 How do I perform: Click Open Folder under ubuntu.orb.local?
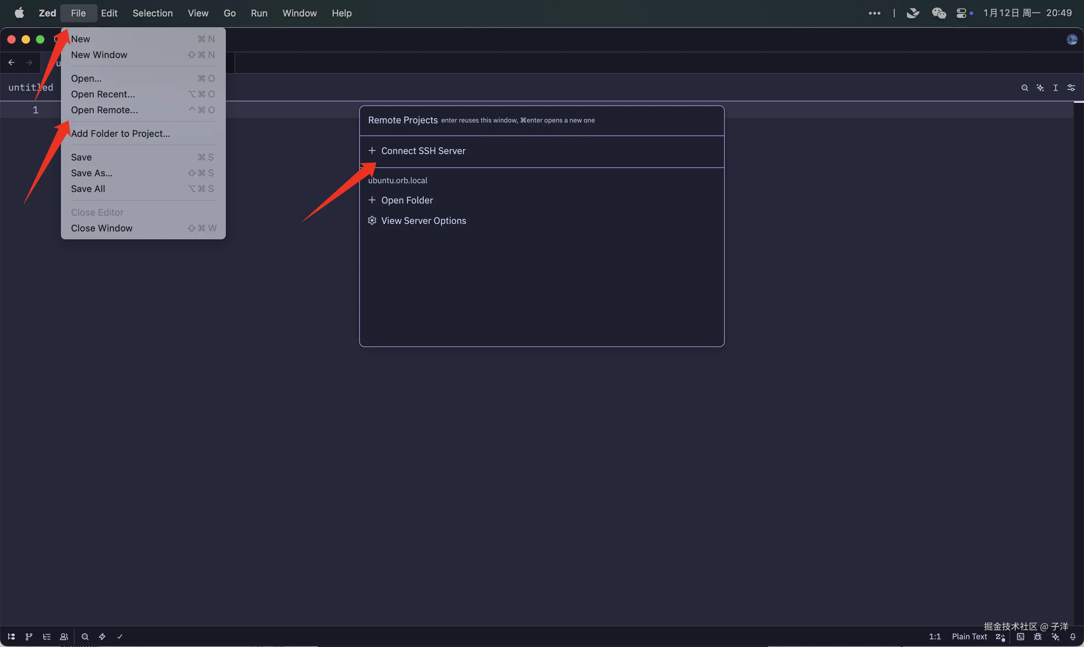pyautogui.click(x=406, y=200)
